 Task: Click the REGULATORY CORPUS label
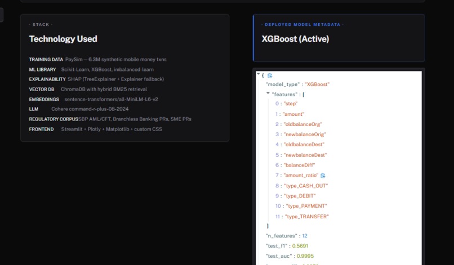pos(54,119)
